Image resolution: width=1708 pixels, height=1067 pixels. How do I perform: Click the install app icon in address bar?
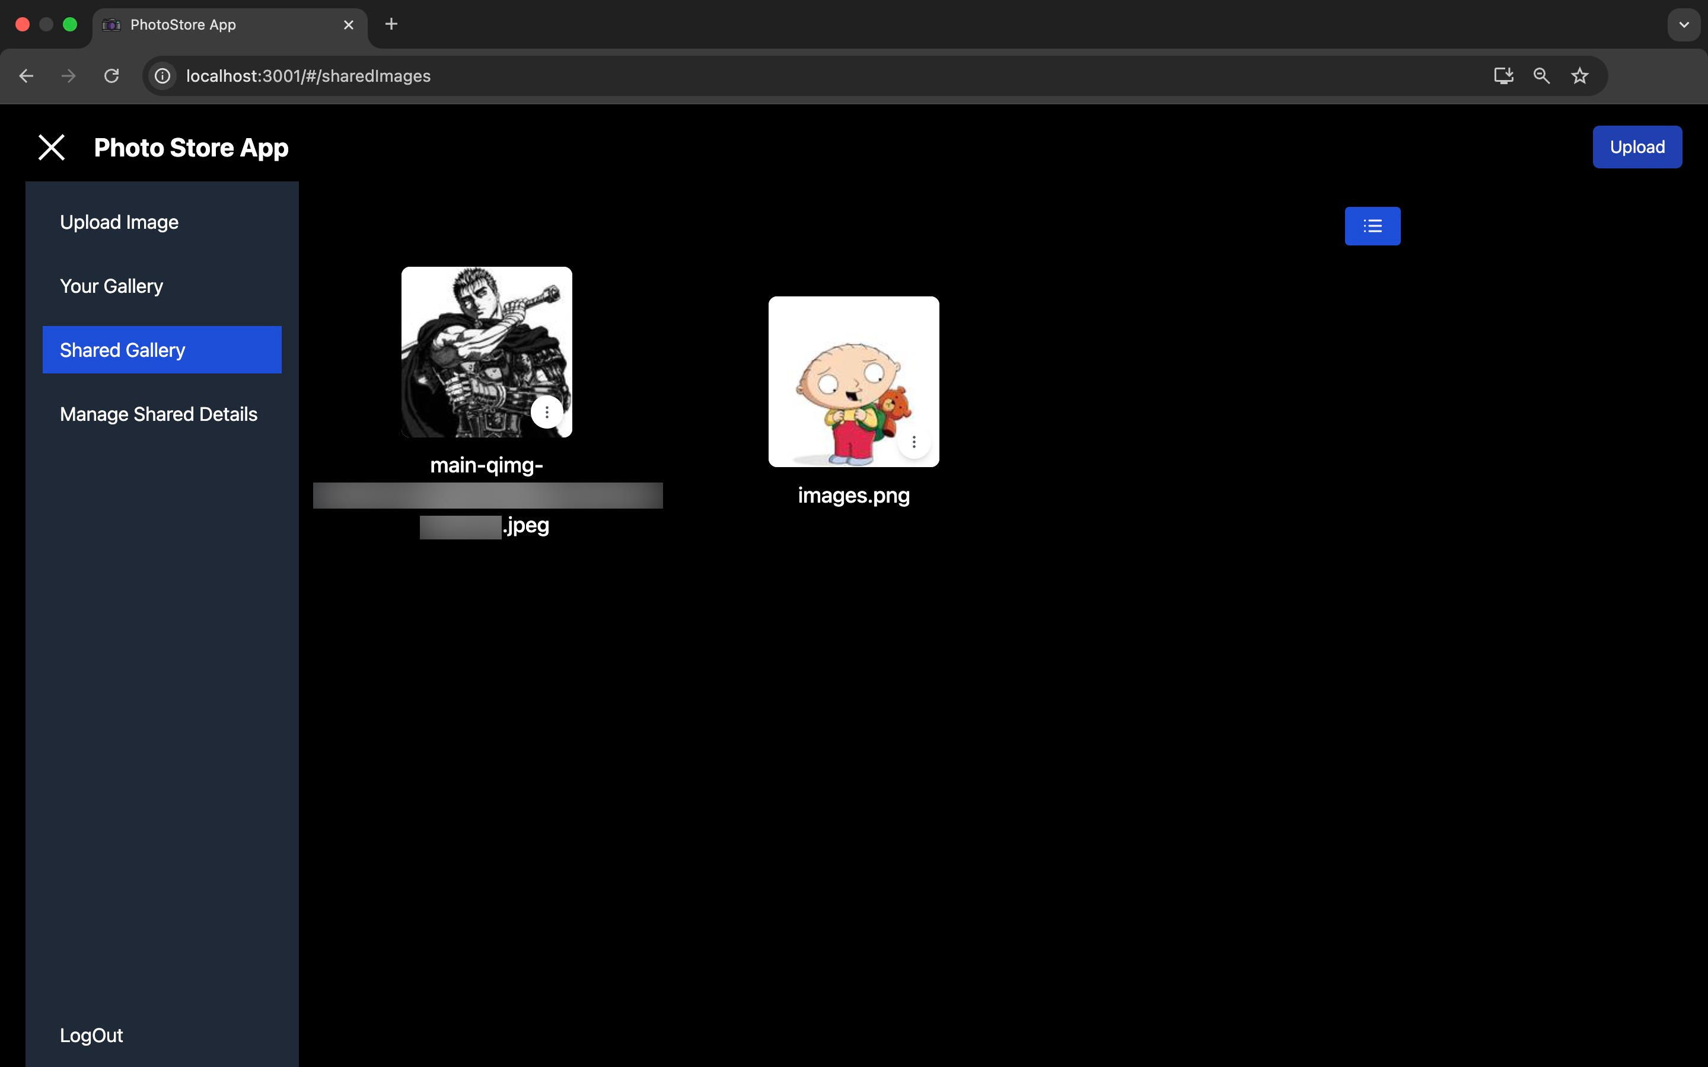[x=1503, y=76]
